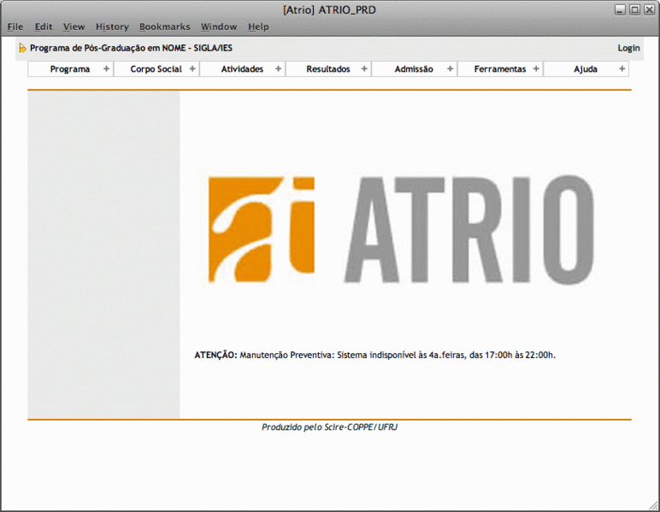Click the Produzido pelo Scire-COPPE/UFRJ footer text
The image size is (660, 512).
coord(329,427)
